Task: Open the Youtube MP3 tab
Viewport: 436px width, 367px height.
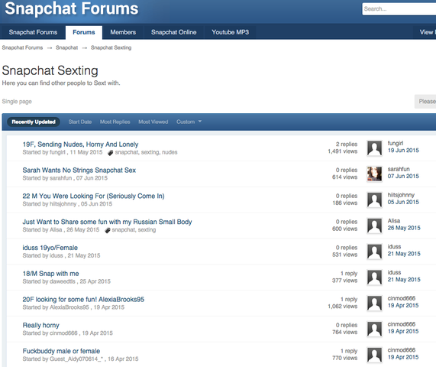Action: (231, 32)
